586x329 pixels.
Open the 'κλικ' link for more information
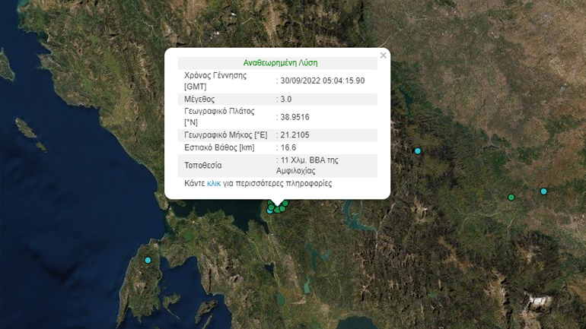click(214, 184)
